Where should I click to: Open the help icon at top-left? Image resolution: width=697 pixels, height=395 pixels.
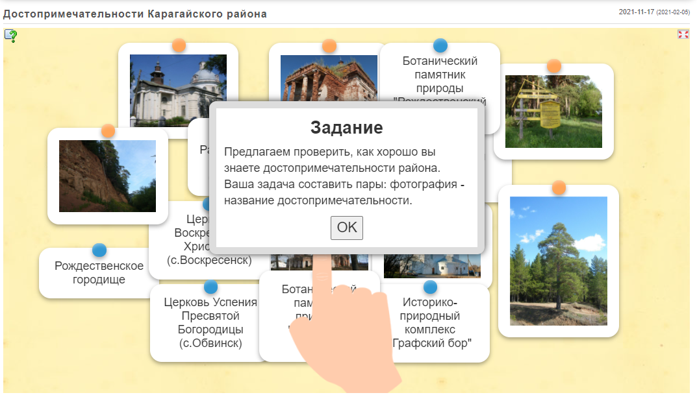point(10,36)
